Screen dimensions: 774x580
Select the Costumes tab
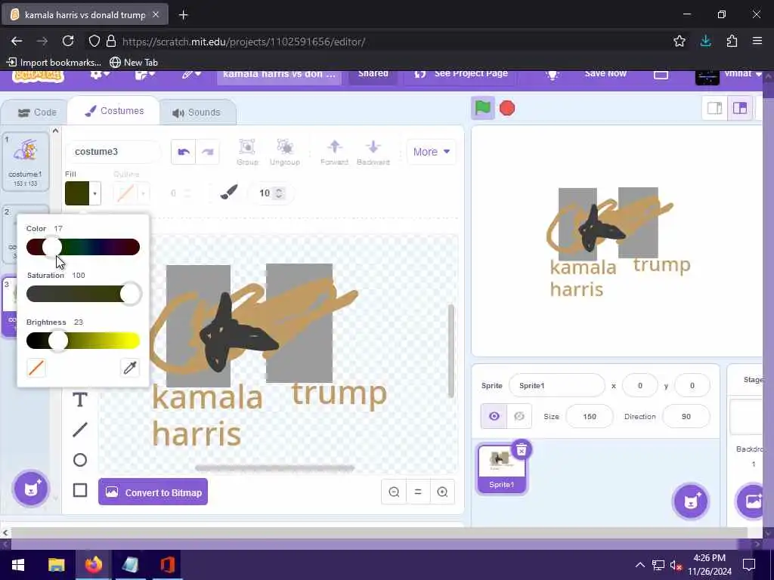[114, 111]
